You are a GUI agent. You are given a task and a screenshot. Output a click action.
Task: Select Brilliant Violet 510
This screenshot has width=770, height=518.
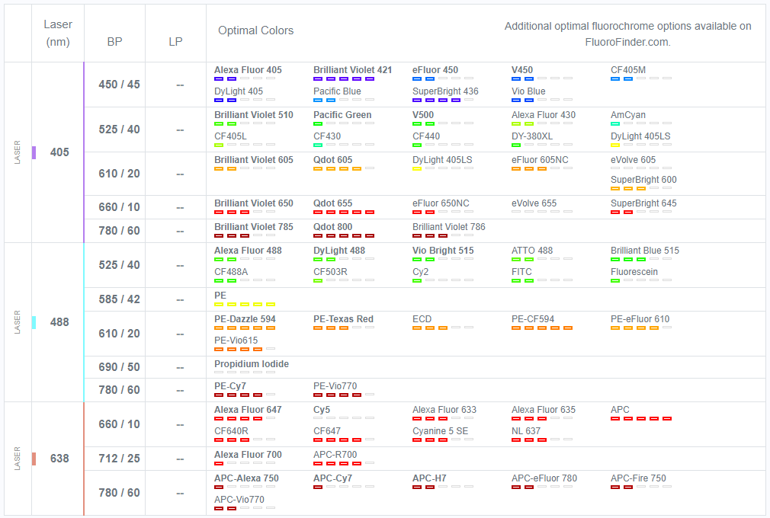pos(253,115)
